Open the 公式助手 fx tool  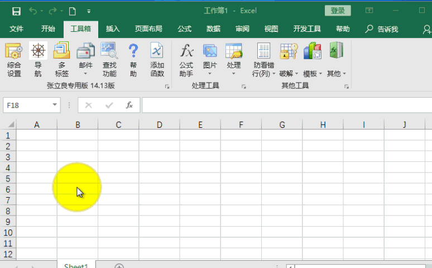[186, 60]
